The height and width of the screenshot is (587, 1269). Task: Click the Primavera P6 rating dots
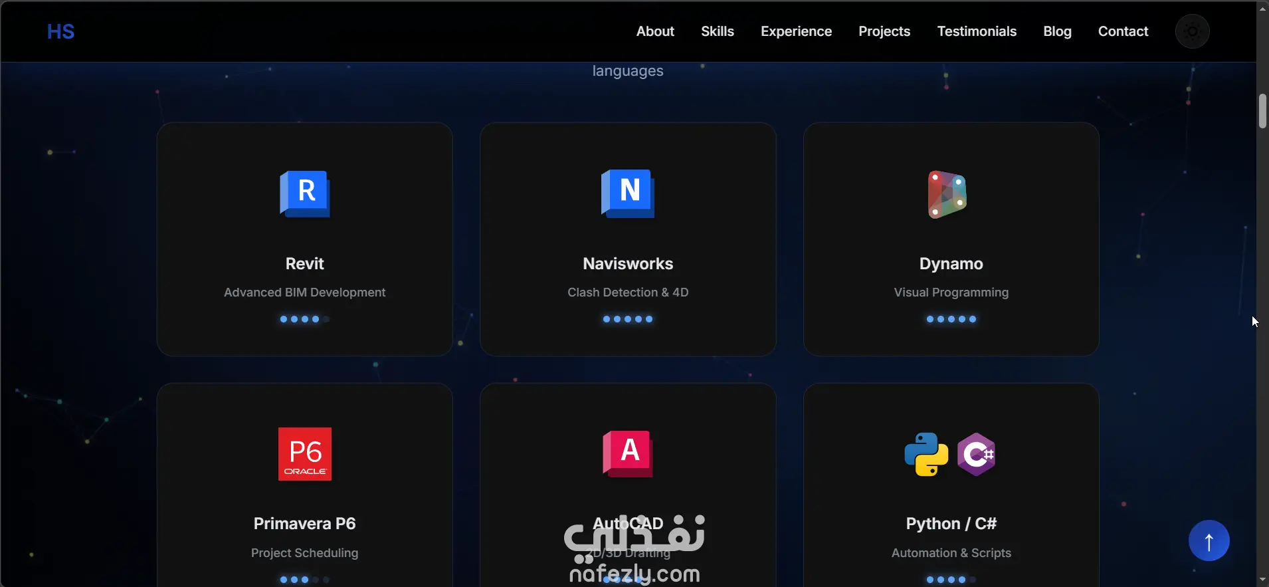coord(305,580)
